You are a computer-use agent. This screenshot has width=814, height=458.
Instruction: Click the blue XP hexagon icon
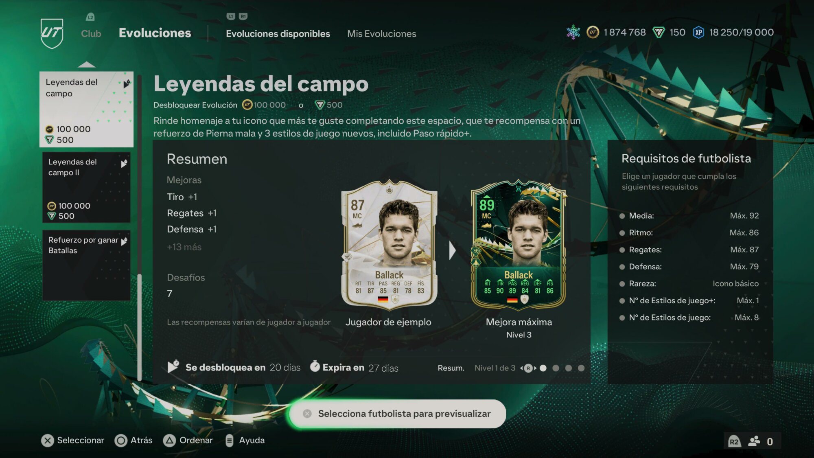pyautogui.click(x=698, y=33)
